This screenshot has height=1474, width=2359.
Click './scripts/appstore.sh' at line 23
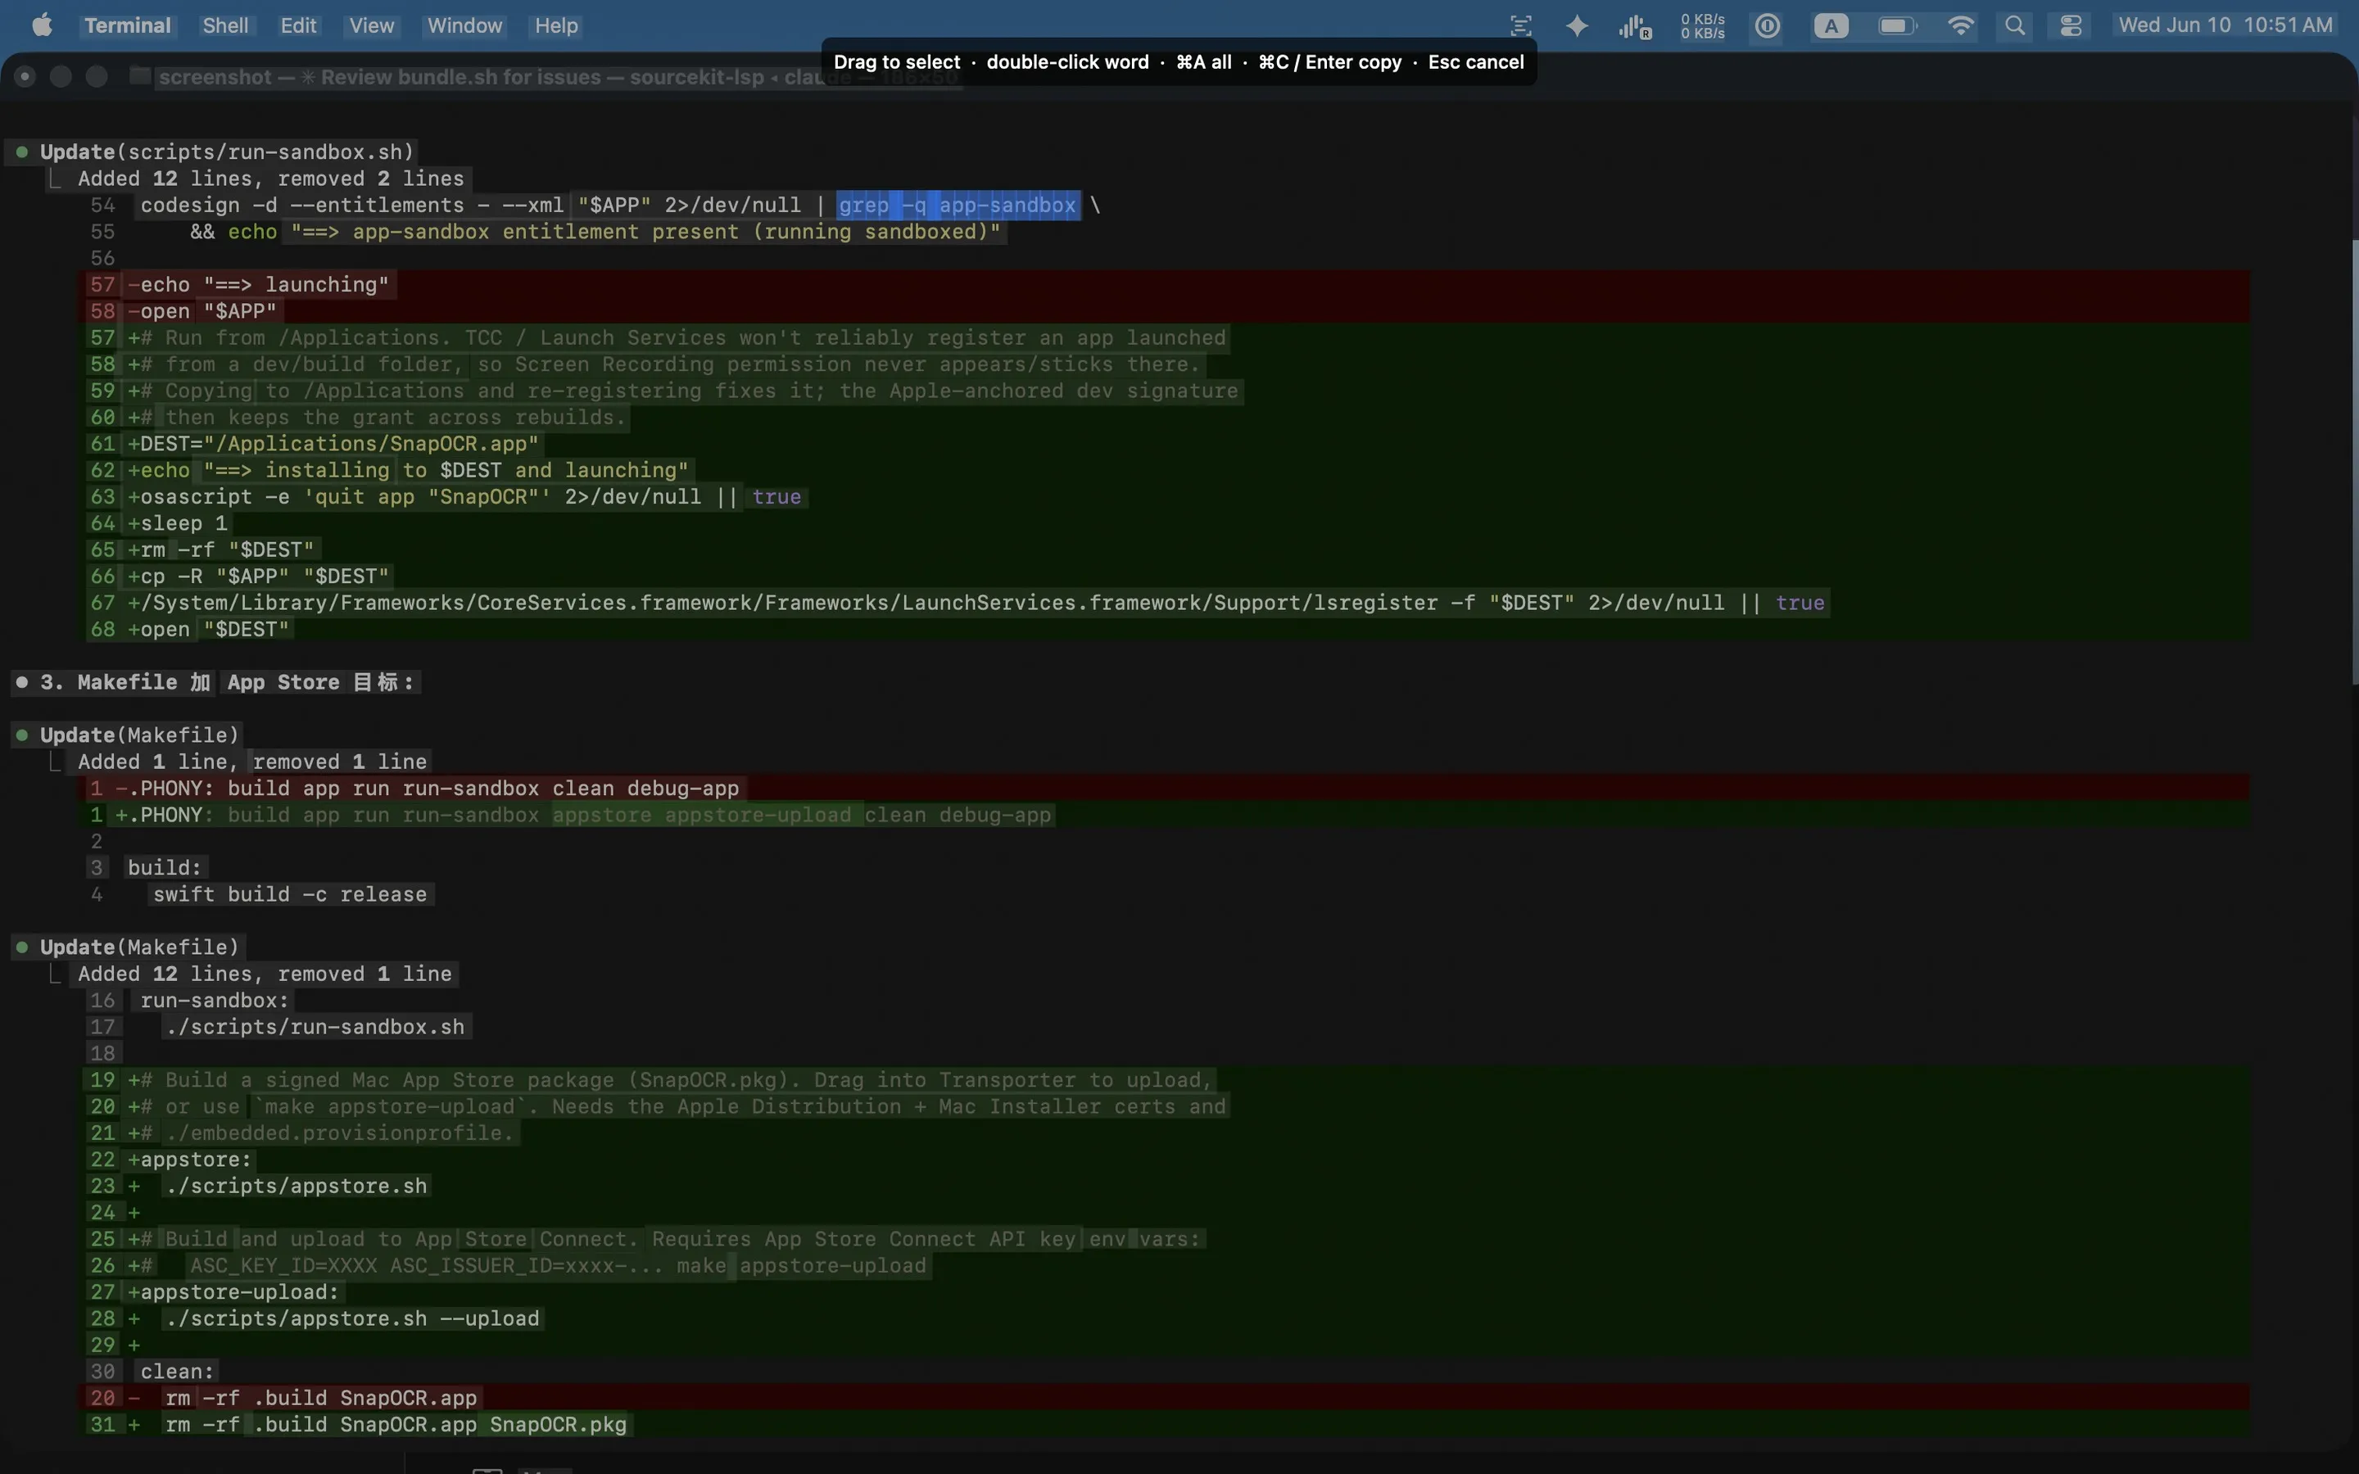point(297,1187)
